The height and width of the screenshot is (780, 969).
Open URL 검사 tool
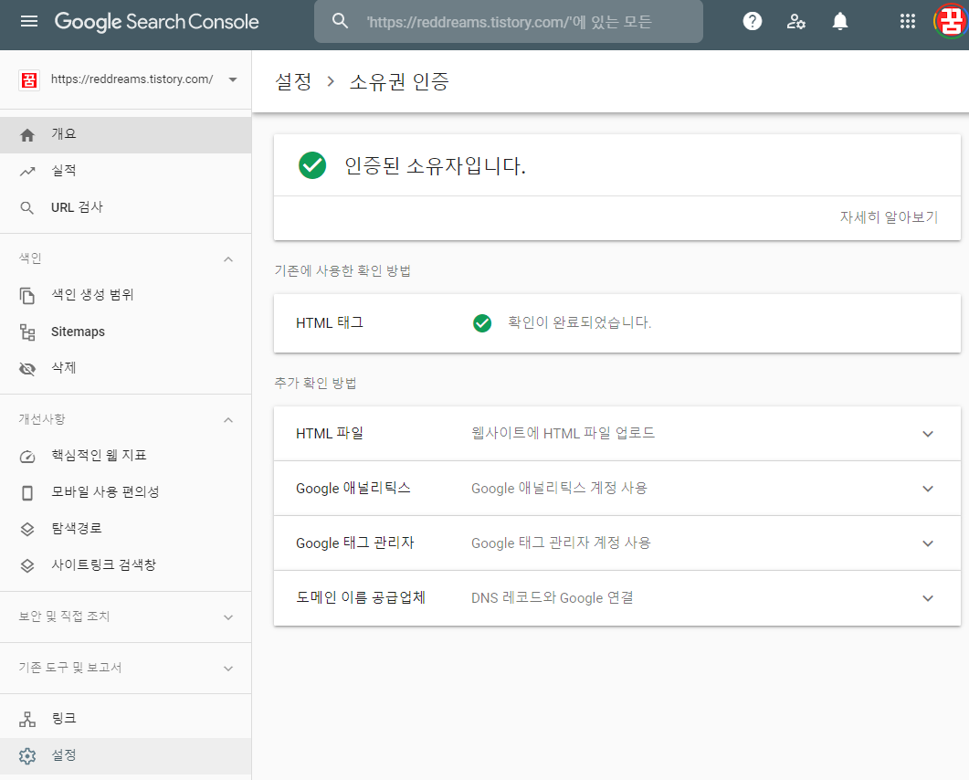click(125, 207)
